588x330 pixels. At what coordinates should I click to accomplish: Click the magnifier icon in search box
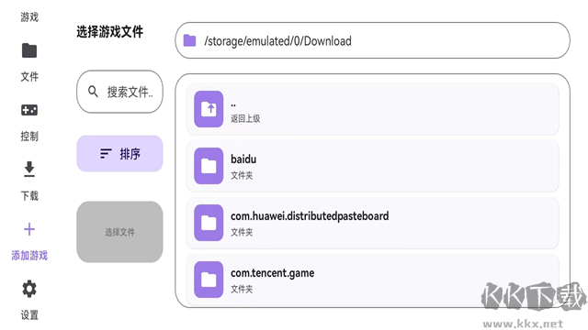click(x=93, y=92)
